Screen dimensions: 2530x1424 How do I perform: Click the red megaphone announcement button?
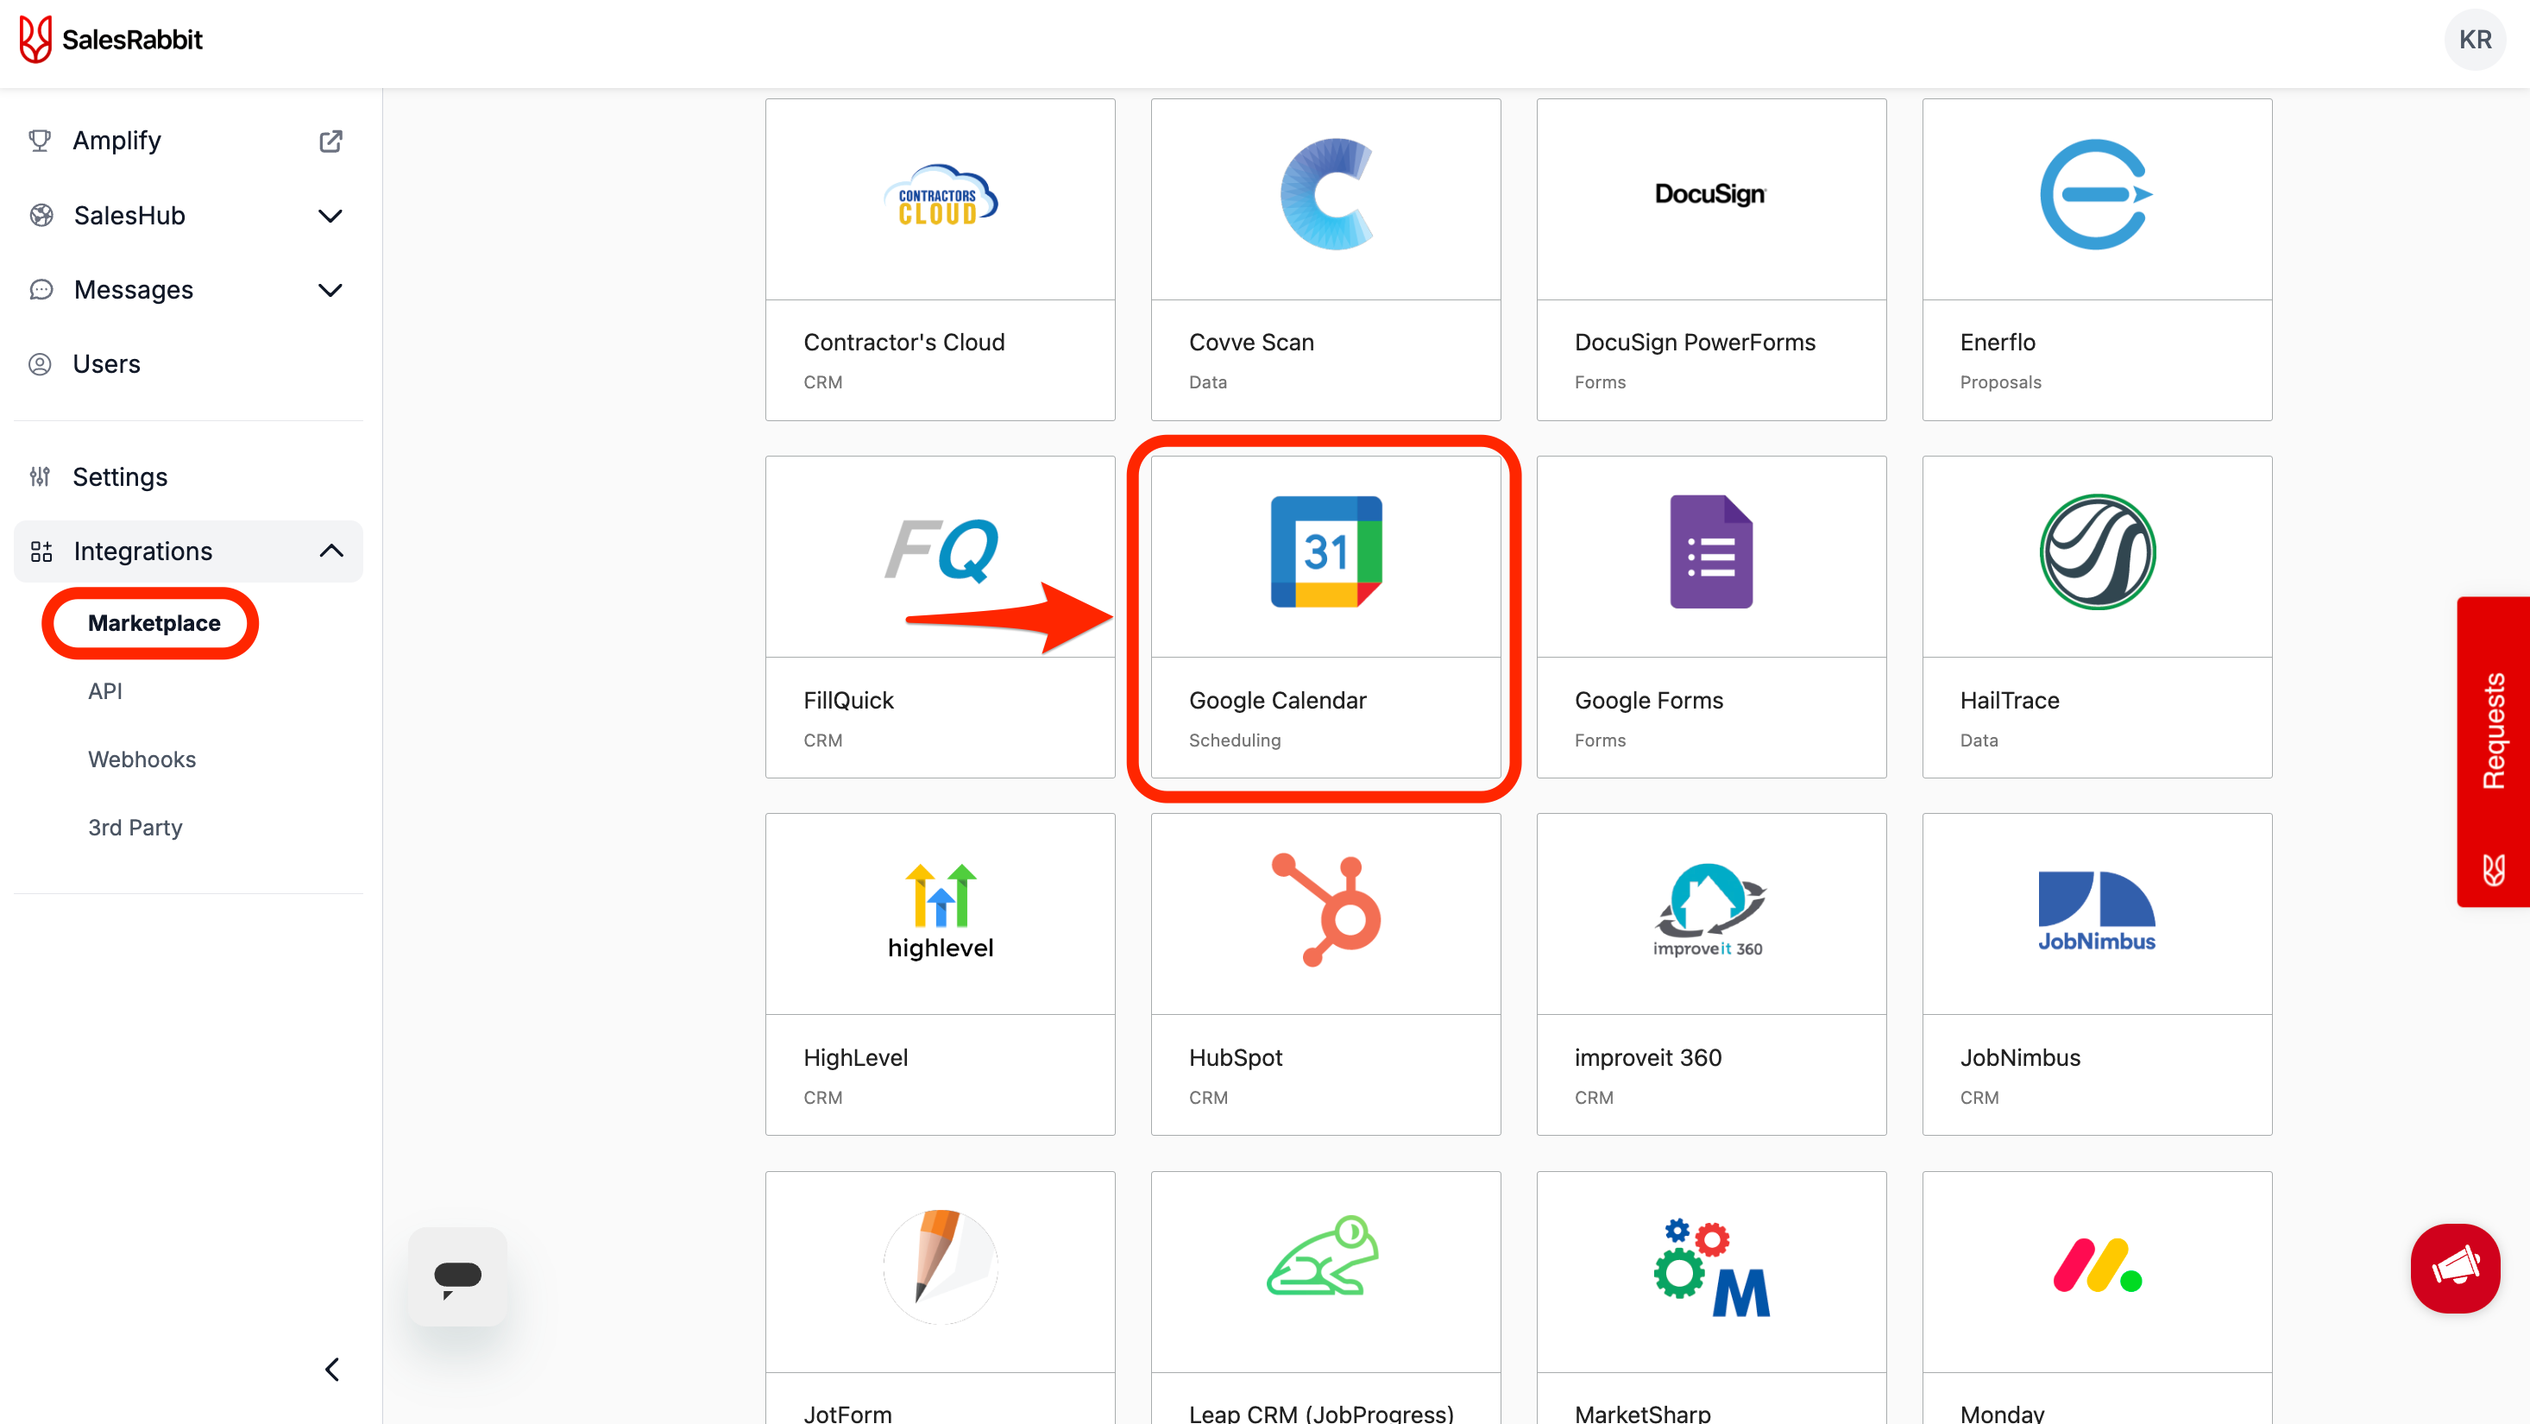tap(2454, 1268)
